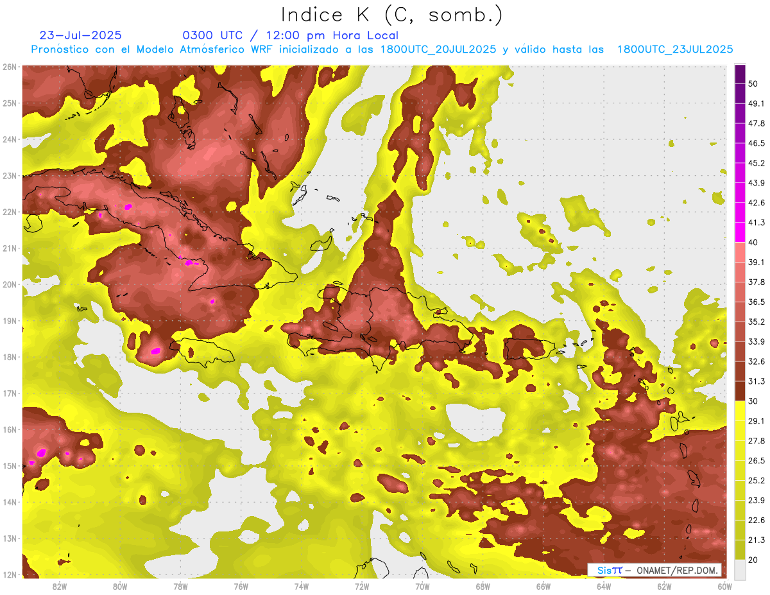Click the "13N" latitude label
The height and width of the screenshot is (595, 770).
tap(10, 538)
